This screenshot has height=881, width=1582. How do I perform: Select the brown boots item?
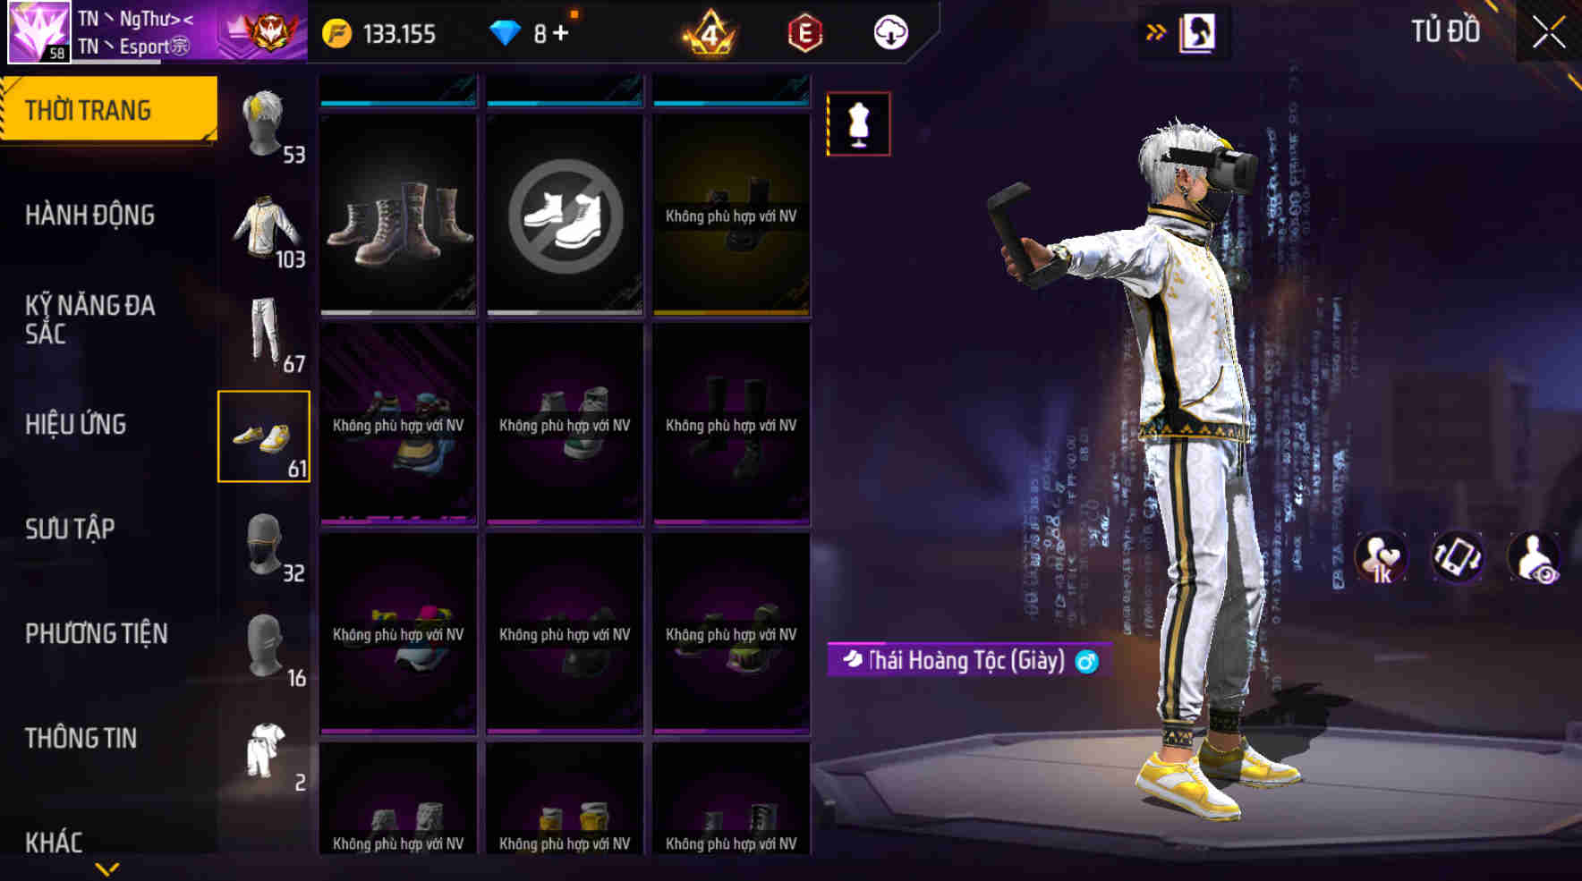click(x=398, y=215)
